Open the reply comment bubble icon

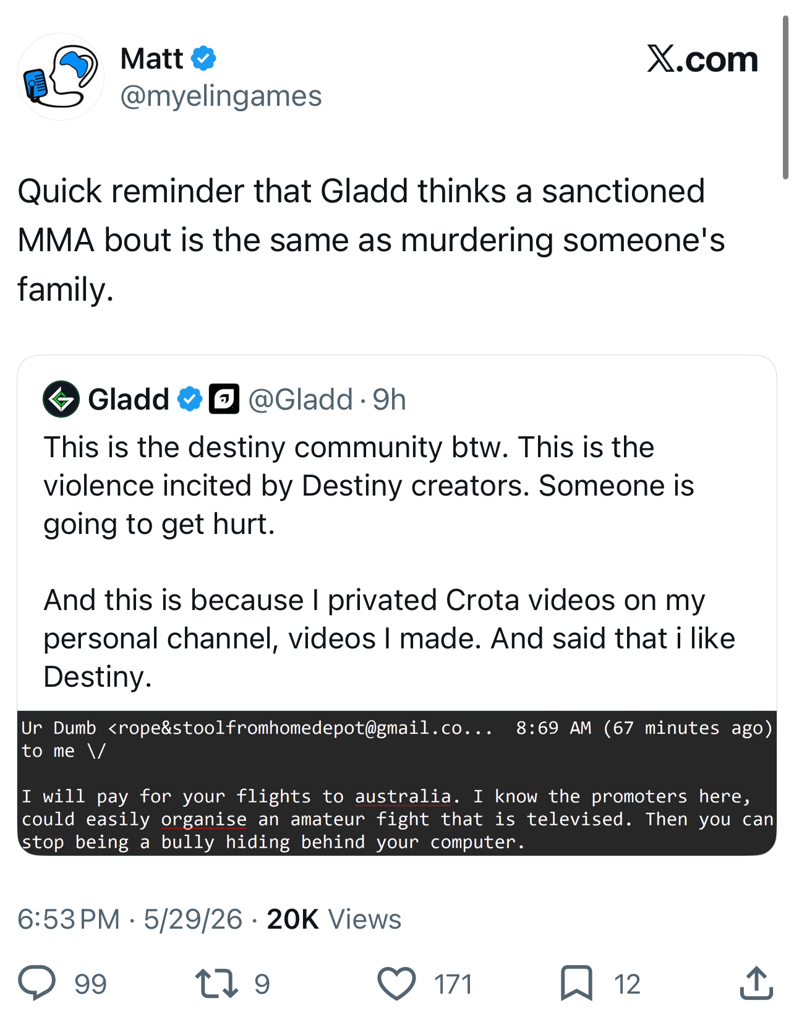point(37,983)
